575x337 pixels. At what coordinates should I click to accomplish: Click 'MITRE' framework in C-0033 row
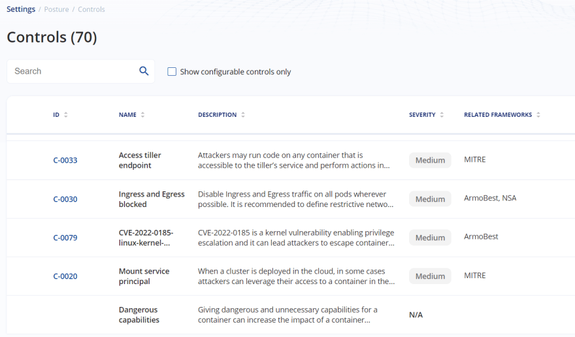pos(475,159)
